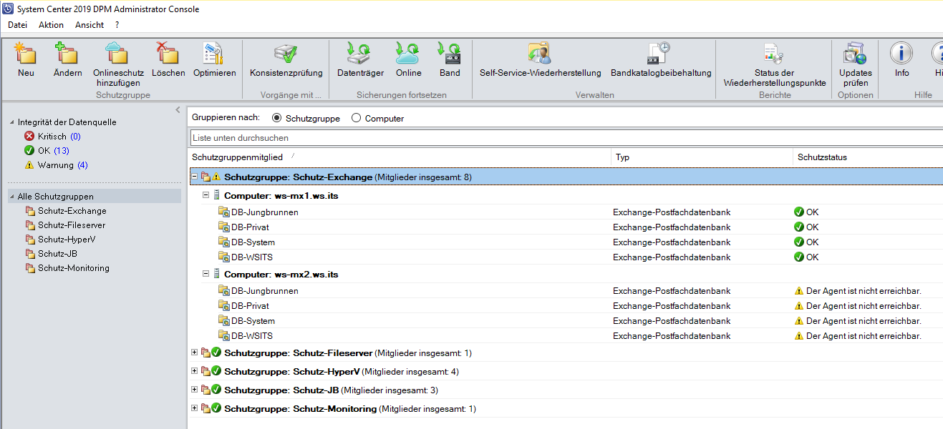943x429 pixels.
Task: Select Schutz-JB in the sidebar
Action: tap(57, 254)
